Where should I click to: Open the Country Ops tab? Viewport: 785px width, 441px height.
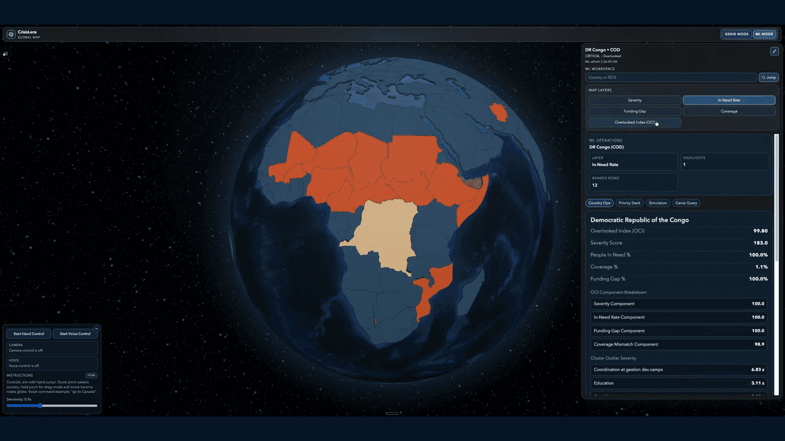599,203
